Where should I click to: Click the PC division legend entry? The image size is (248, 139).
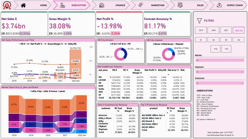point(129,44)
